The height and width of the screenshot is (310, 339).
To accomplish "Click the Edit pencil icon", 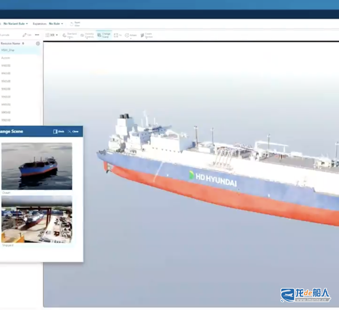I will (x=27, y=35).
